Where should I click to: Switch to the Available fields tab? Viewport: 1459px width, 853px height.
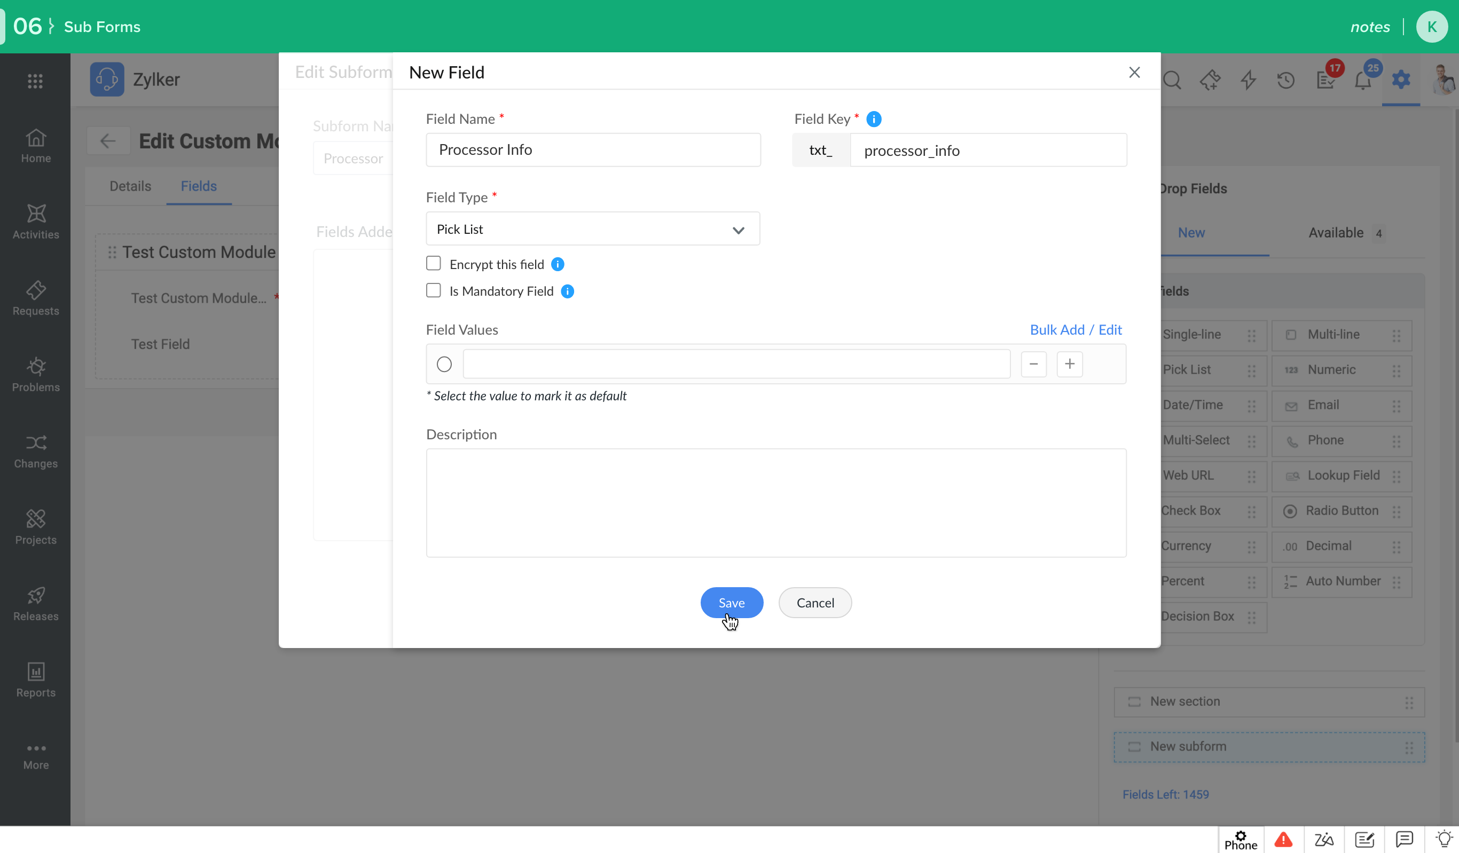(1336, 233)
